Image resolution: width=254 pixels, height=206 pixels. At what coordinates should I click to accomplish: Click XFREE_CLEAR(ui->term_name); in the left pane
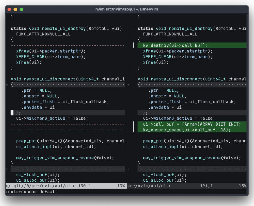coord(51,57)
